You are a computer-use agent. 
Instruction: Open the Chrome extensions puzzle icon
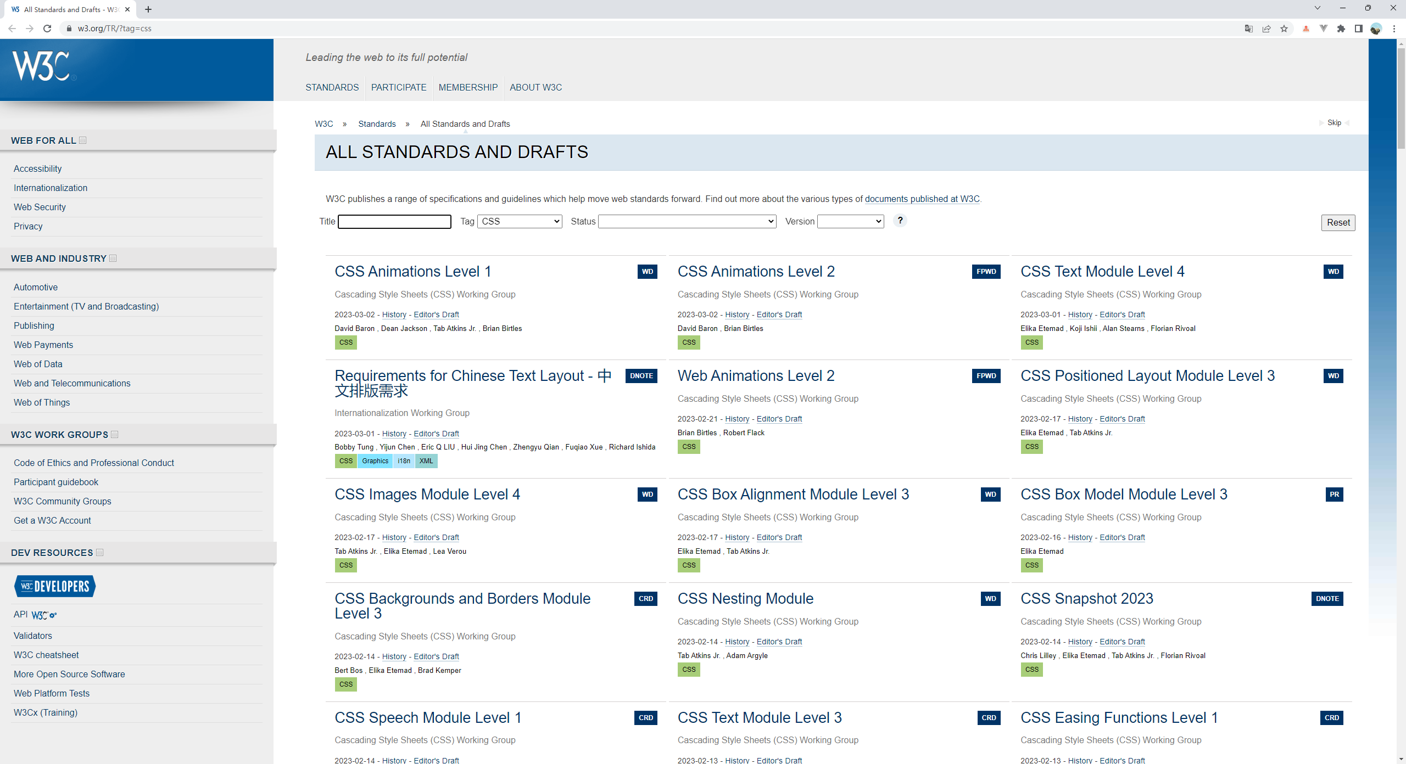pyautogui.click(x=1341, y=29)
